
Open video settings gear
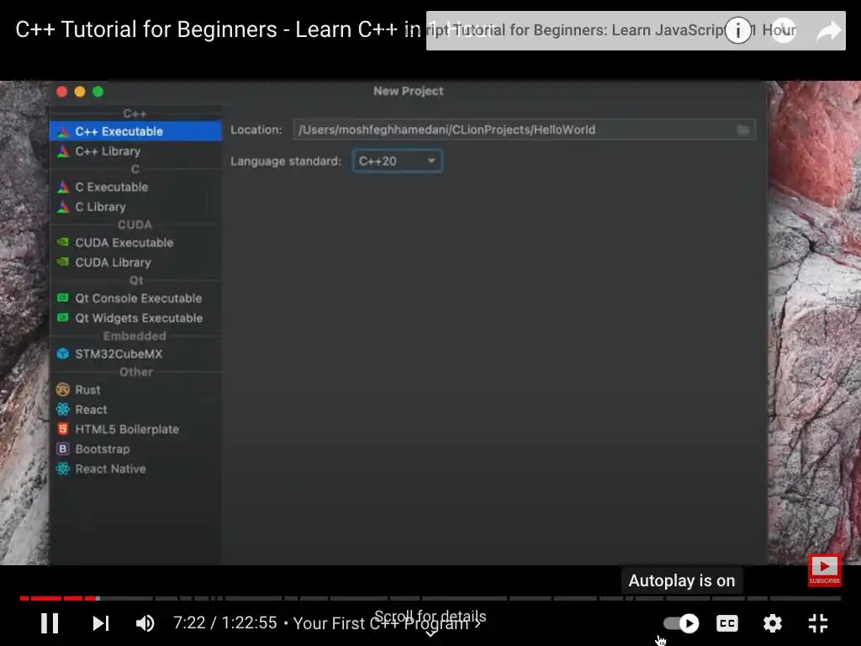point(773,623)
